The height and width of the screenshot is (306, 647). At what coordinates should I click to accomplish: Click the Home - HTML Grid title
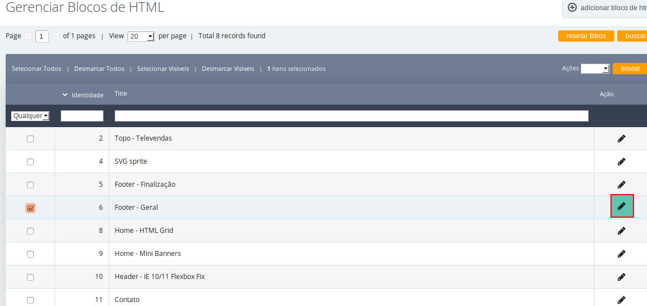point(144,231)
